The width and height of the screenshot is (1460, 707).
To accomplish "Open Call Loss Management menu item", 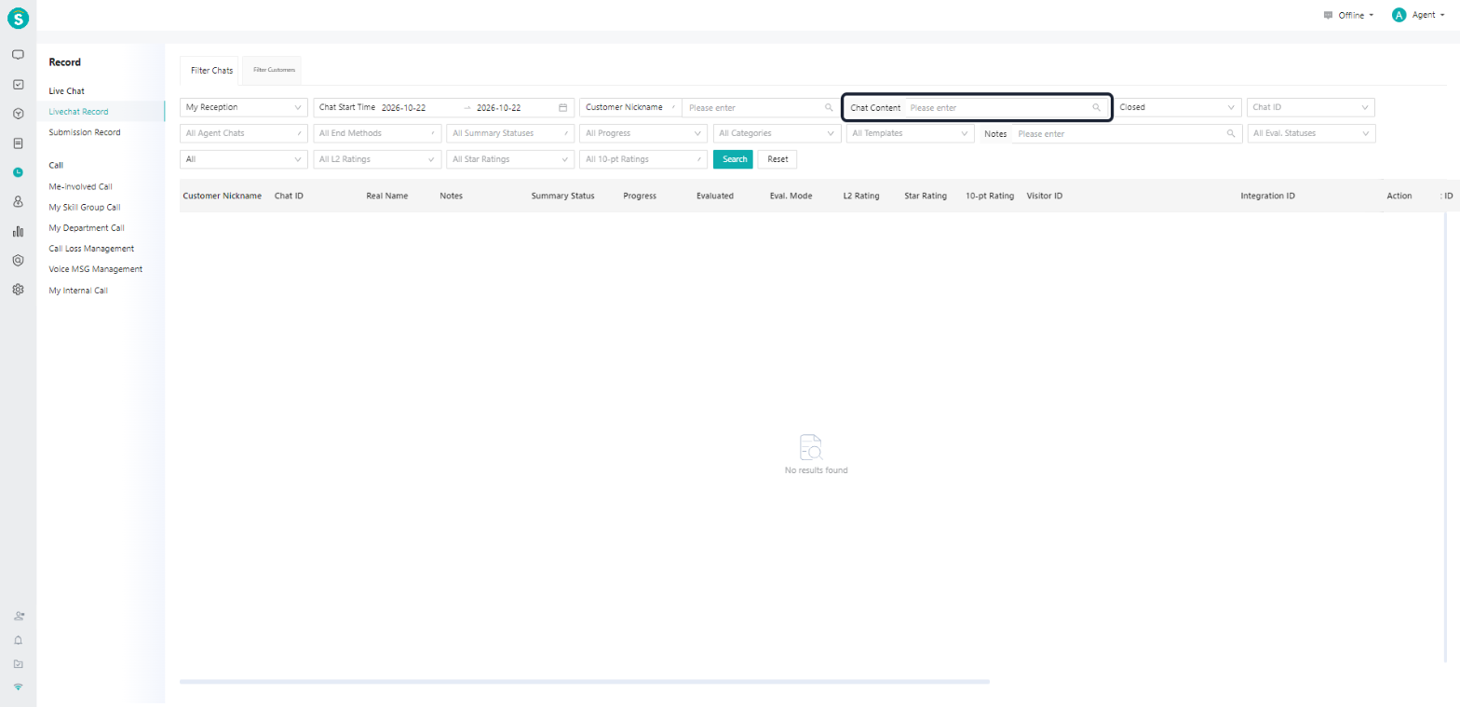I will (x=91, y=249).
